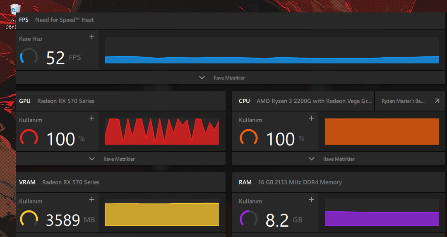Click Radeon RX 570 Series in GPU header
Image resolution: width=447 pixels, height=237 pixels.
point(66,101)
